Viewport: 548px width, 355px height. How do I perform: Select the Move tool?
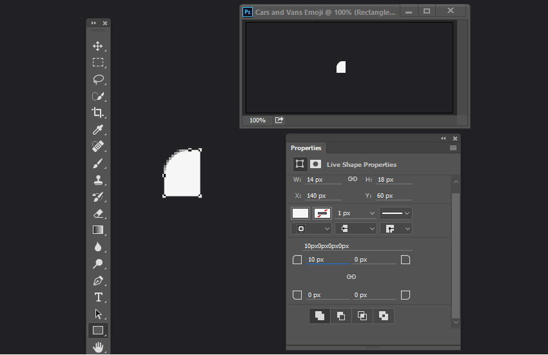(x=98, y=46)
